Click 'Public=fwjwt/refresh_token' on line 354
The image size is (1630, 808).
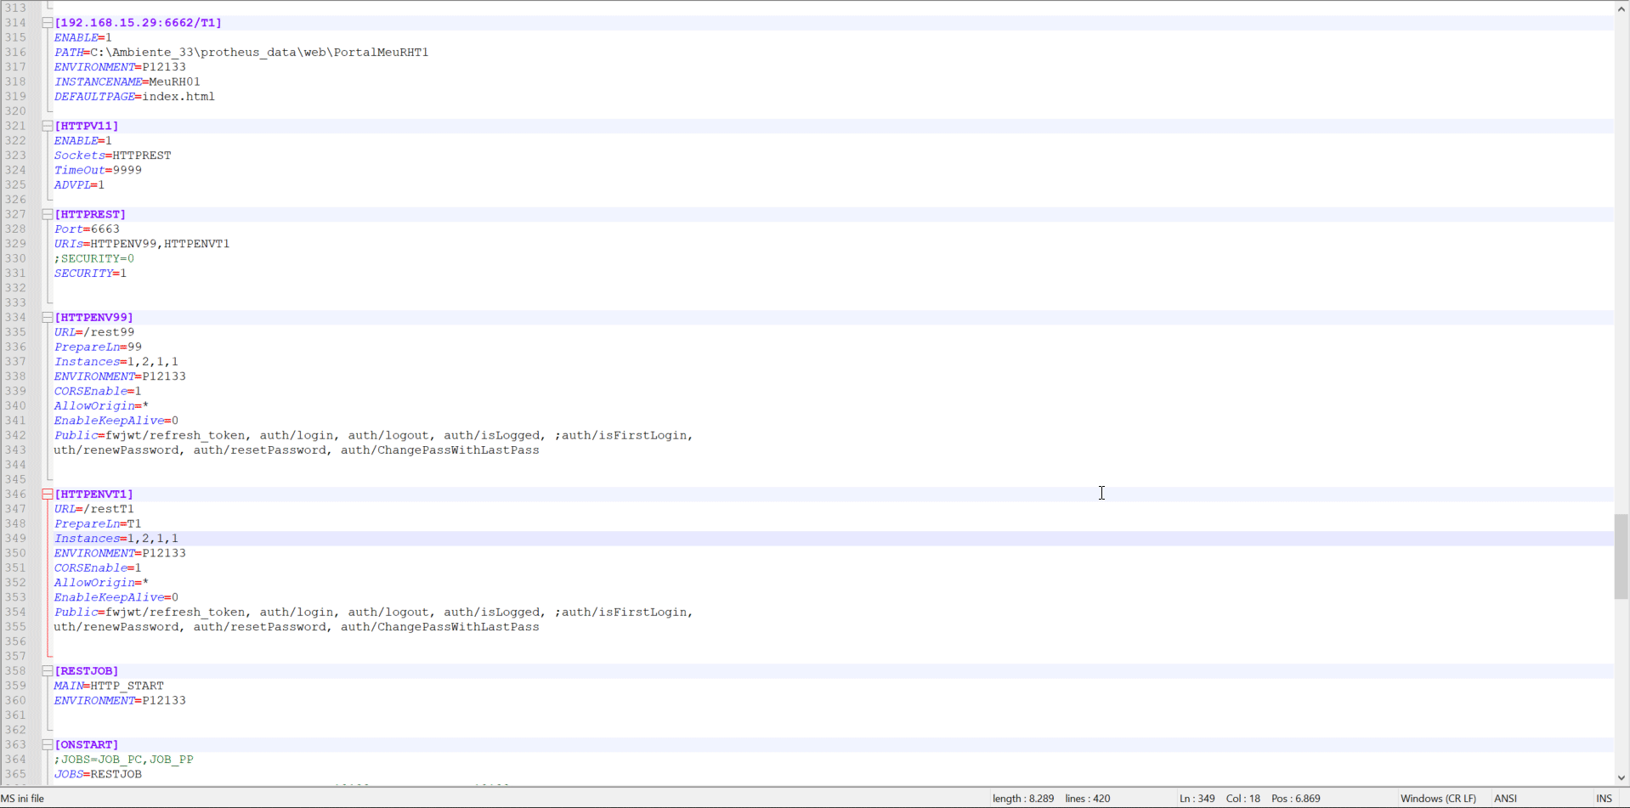pyautogui.click(x=150, y=612)
